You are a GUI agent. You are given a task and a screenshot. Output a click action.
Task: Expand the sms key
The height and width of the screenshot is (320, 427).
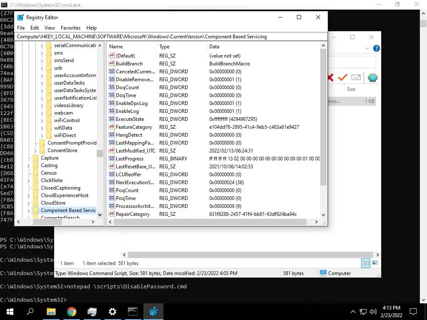click(x=42, y=53)
